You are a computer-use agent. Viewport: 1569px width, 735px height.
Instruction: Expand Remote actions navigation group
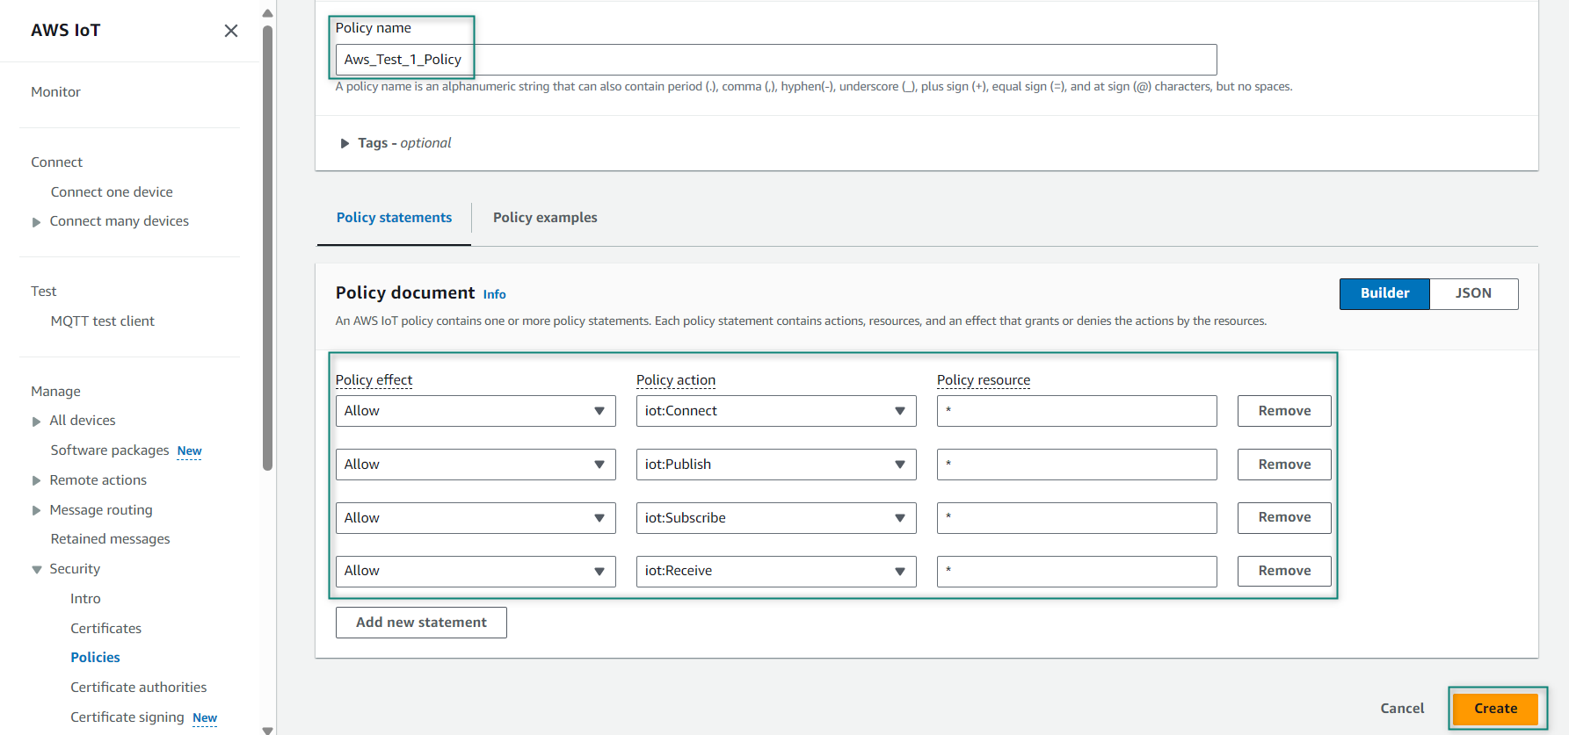coord(37,481)
